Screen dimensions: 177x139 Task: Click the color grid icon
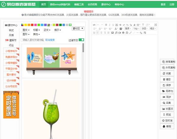click(49, 25)
